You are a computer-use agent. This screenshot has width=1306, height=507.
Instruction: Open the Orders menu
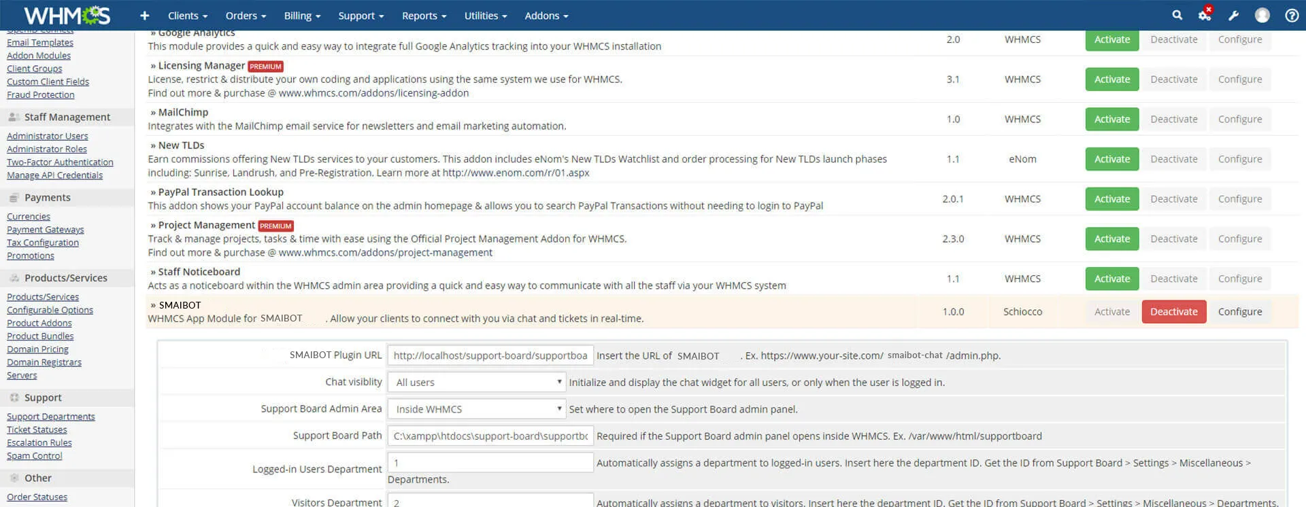[246, 16]
